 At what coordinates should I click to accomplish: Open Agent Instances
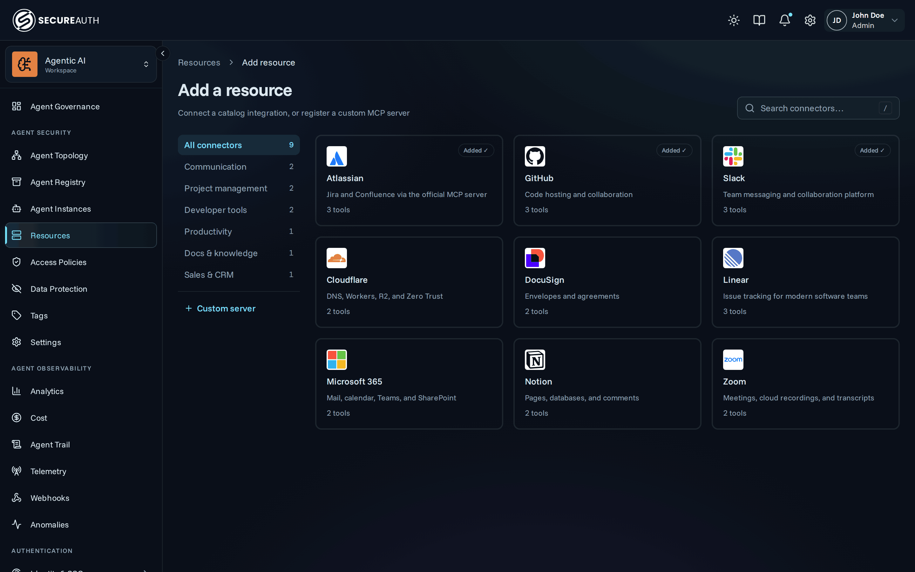[81, 209]
